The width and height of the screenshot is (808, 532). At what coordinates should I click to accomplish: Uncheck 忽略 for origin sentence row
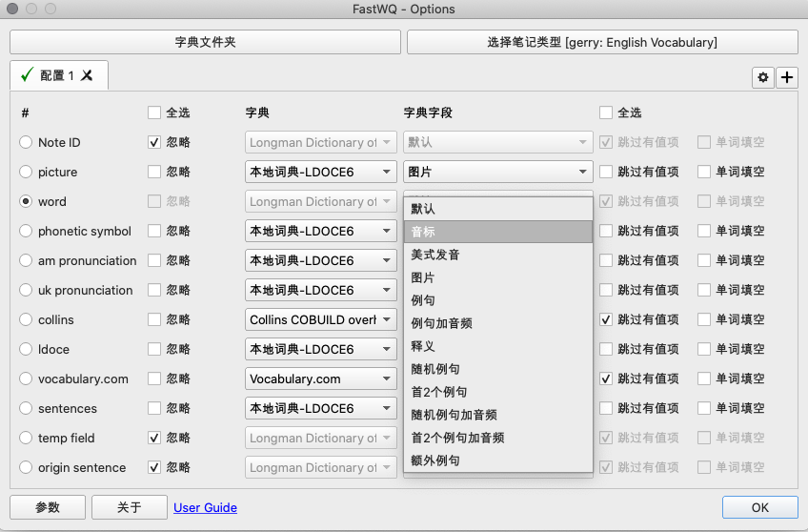(x=154, y=467)
